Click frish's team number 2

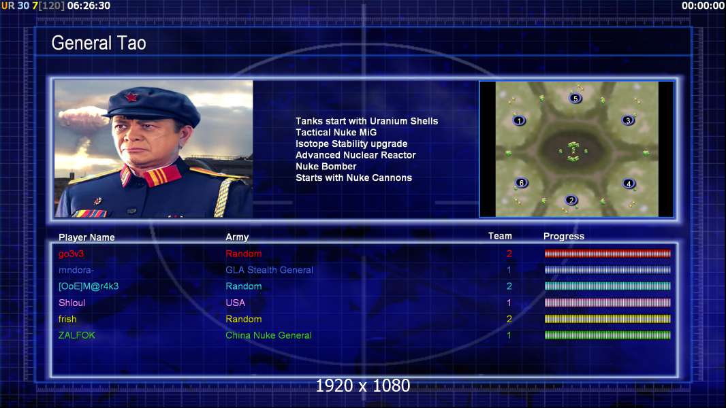(x=509, y=320)
